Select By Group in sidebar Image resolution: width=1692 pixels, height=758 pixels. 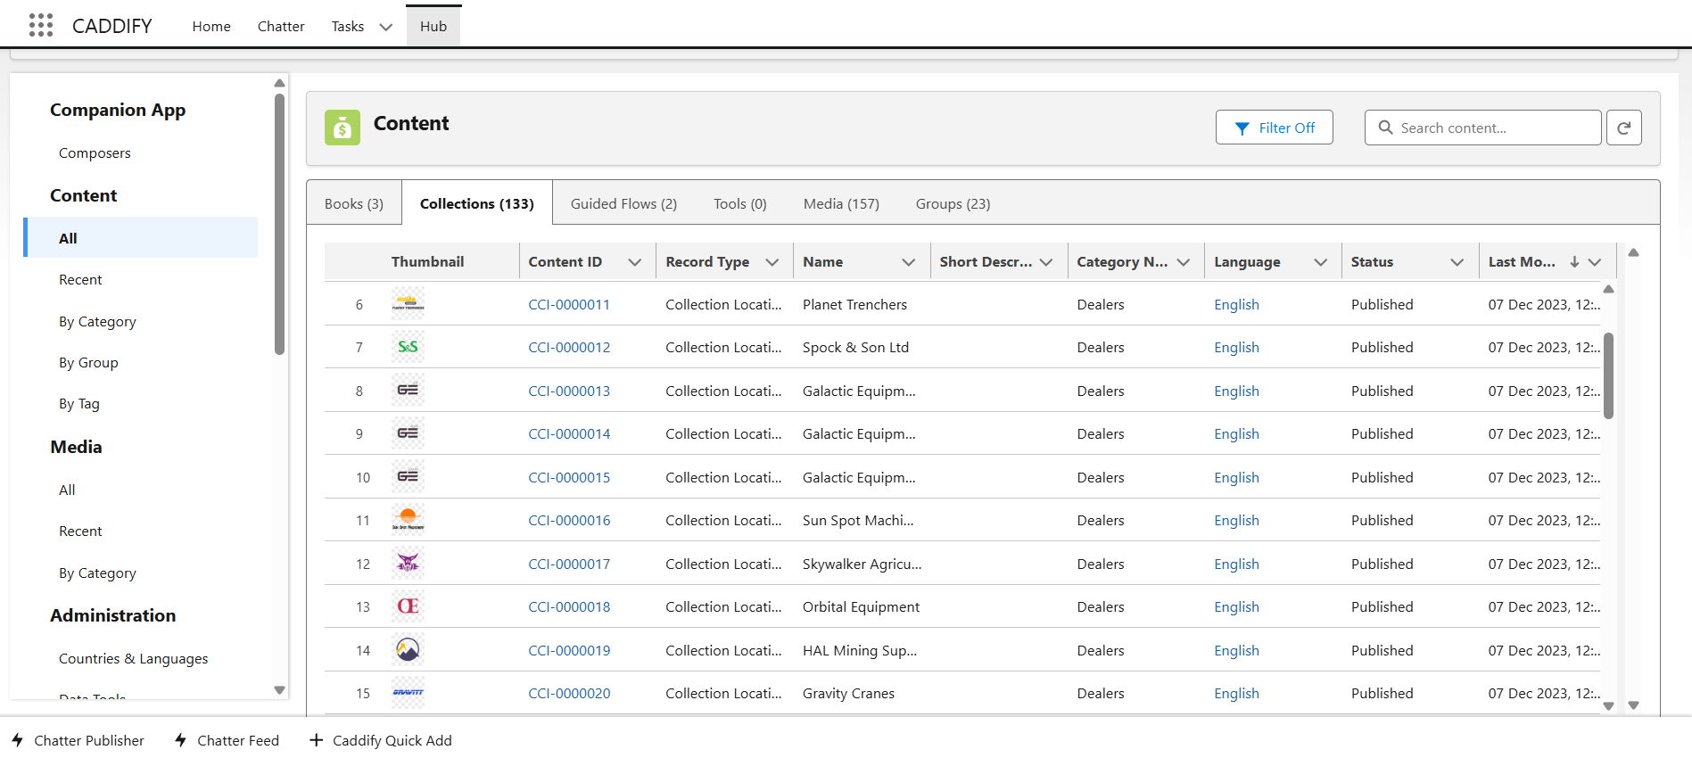click(x=88, y=363)
